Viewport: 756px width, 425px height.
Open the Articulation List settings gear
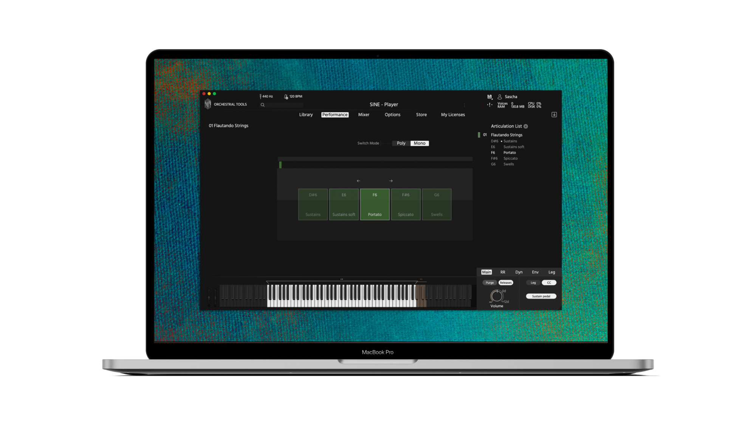pos(527,126)
